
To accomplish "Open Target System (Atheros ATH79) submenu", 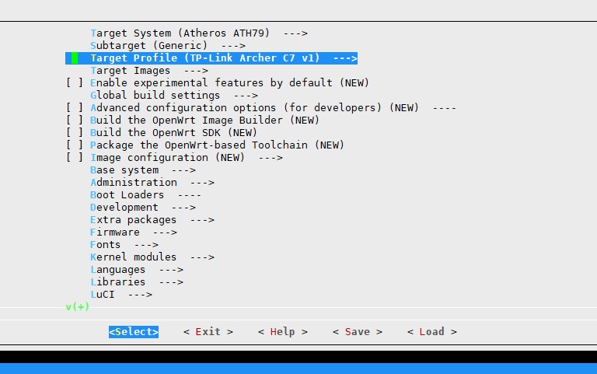I will 198,33.
